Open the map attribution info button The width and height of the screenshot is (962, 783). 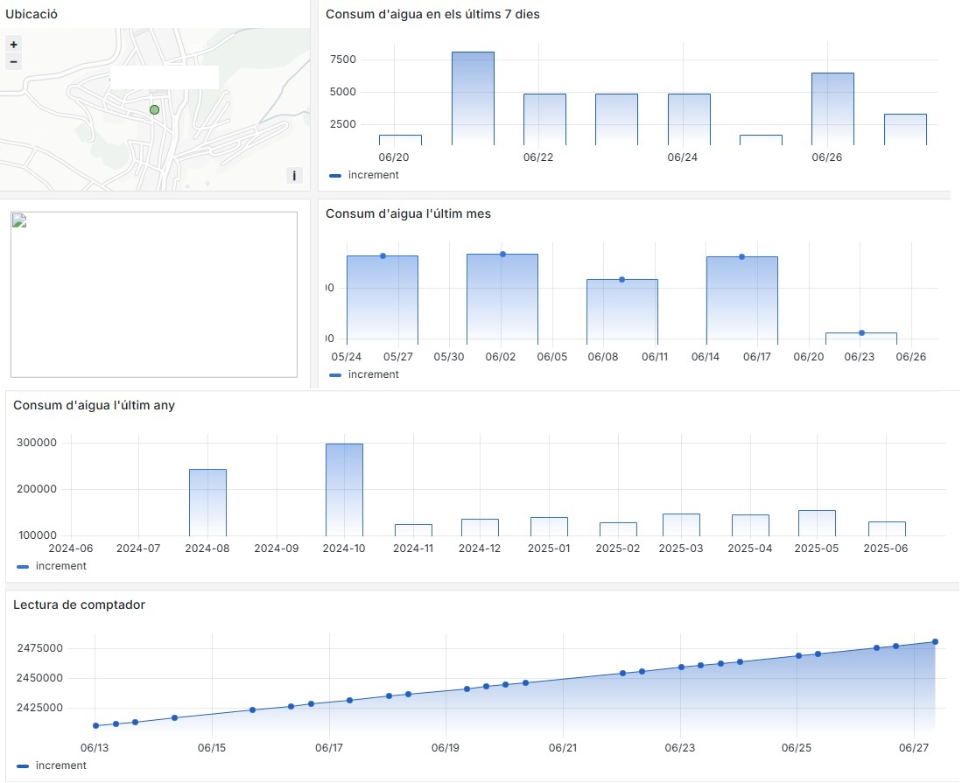tap(294, 176)
